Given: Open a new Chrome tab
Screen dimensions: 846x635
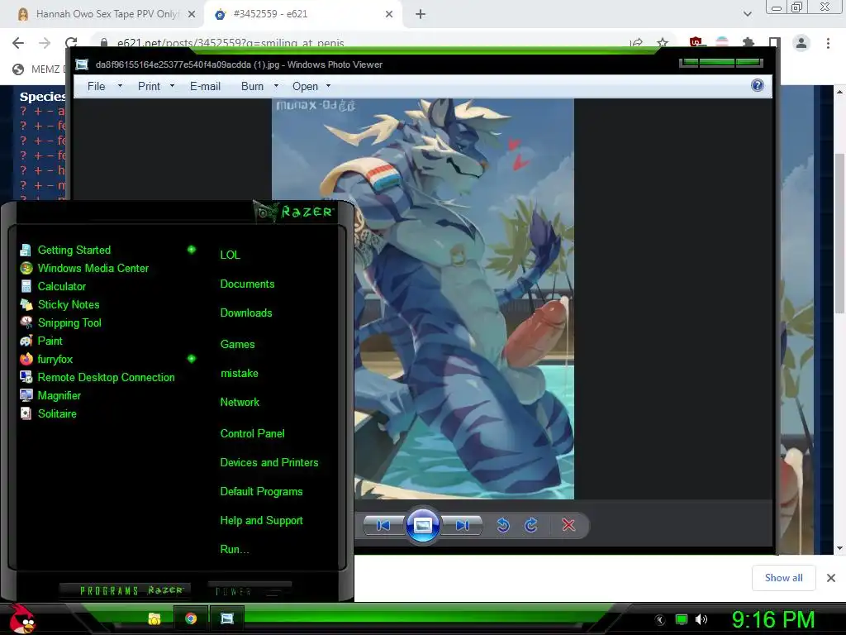Looking at the screenshot, I should (421, 14).
